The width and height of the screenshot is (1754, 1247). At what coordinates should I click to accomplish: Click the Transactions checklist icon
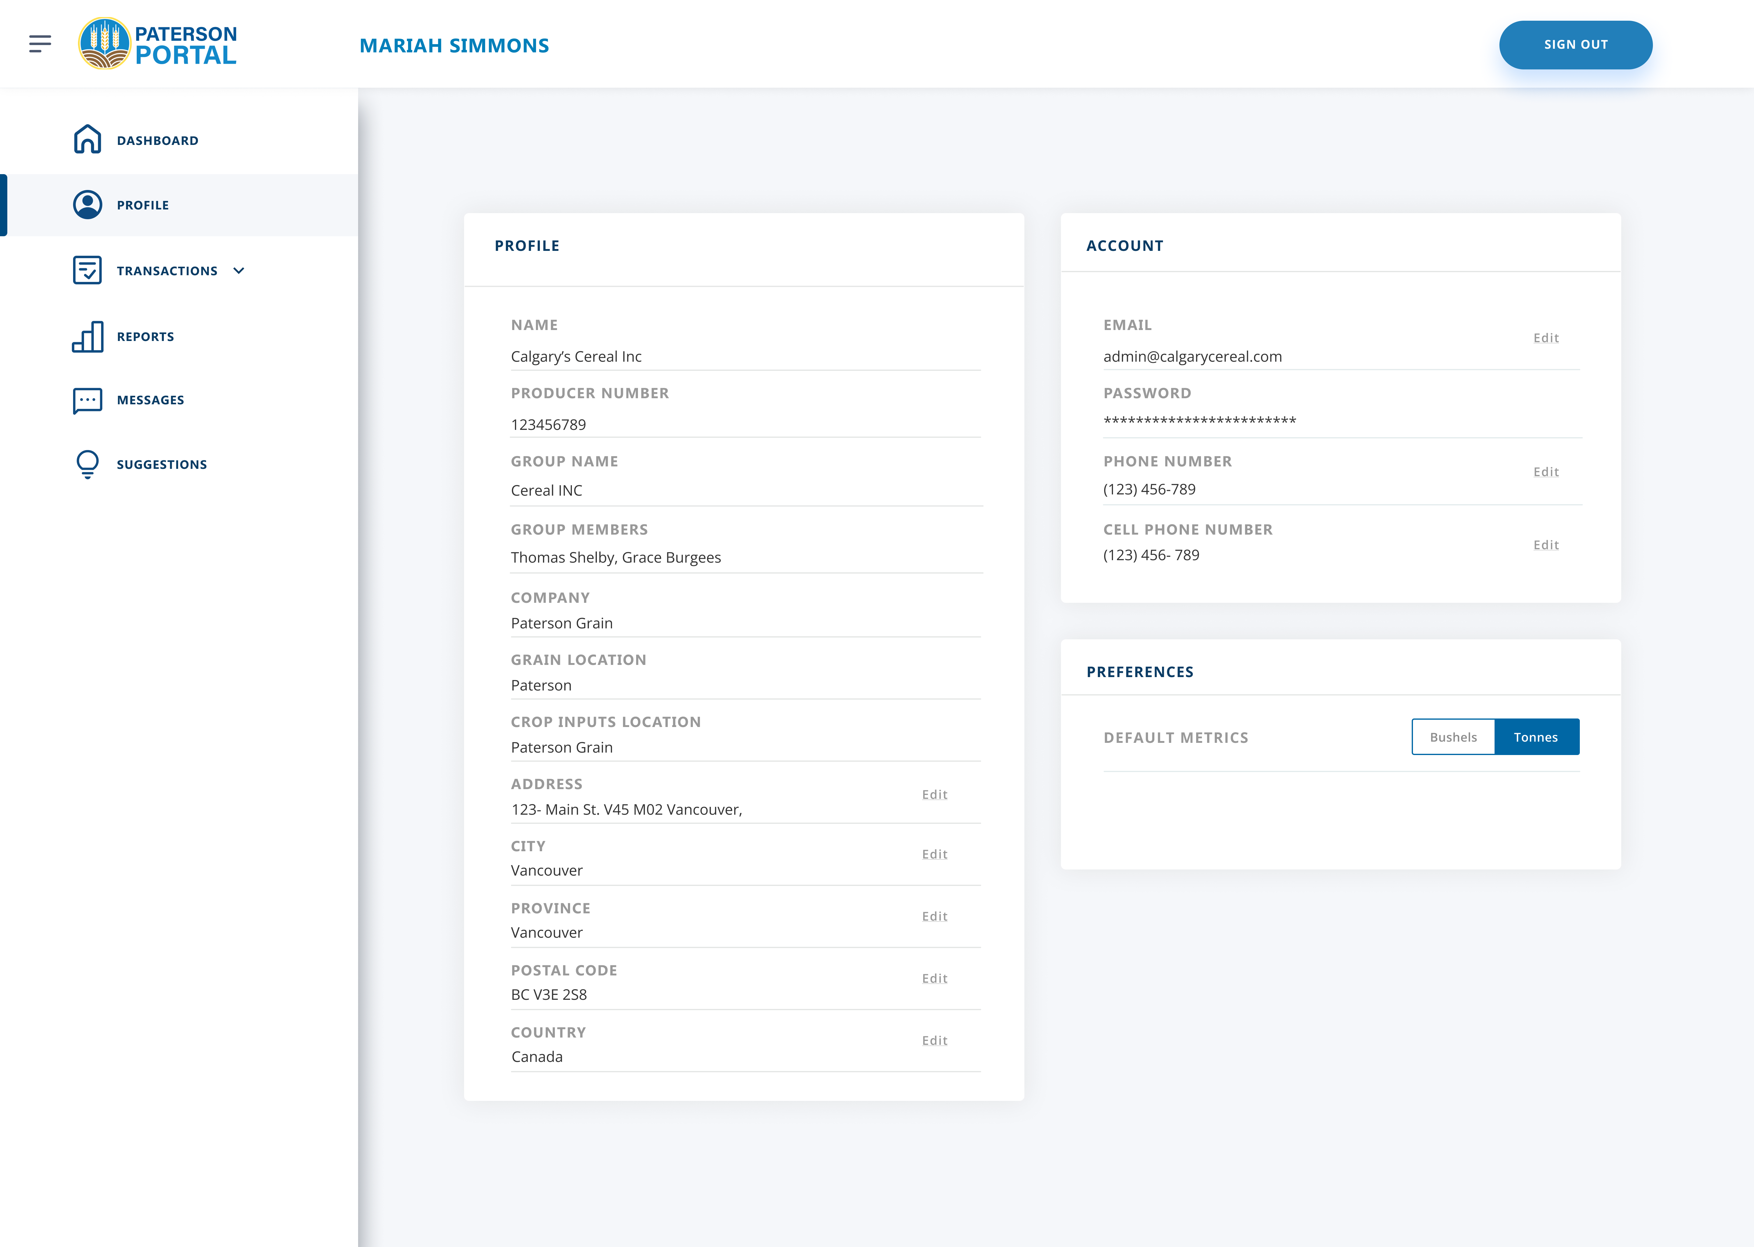87,270
